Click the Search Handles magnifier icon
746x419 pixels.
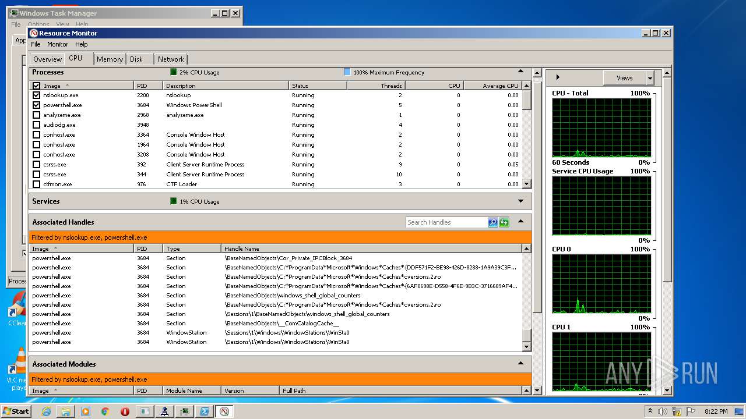[x=493, y=222]
